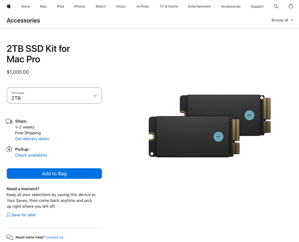Open the iPhone menu item
This screenshot has width=299, height=242.
coord(79,6)
